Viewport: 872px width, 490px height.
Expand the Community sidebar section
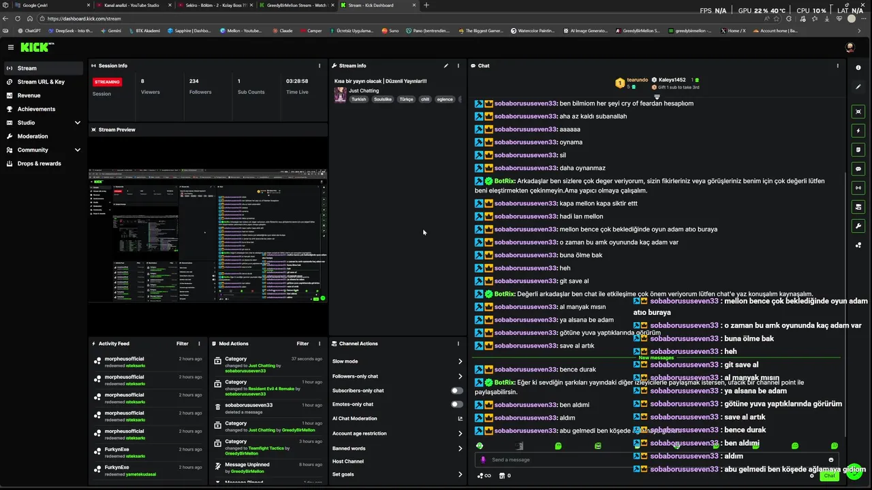(x=78, y=150)
